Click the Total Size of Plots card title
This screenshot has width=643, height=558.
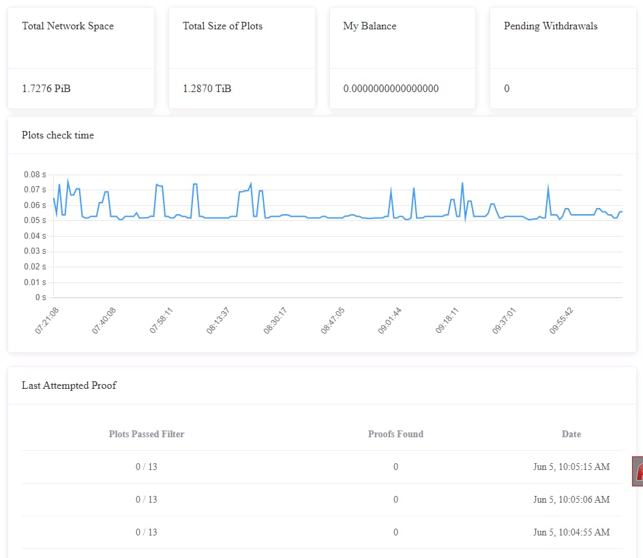pyautogui.click(x=222, y=26)
